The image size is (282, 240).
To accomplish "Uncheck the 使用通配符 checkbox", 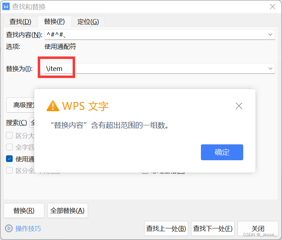I will [x=10, y=159].
